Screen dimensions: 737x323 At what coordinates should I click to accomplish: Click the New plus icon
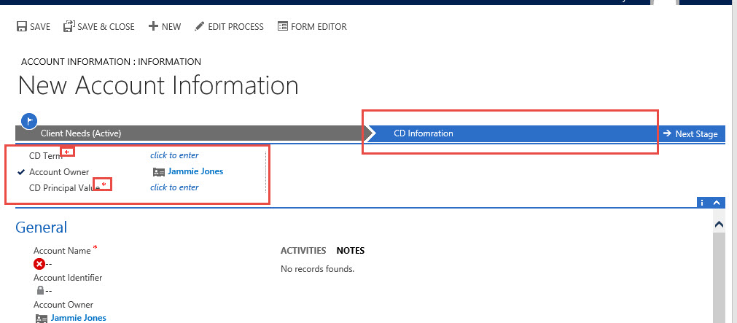pyautogui.click(x=153, y=27)
